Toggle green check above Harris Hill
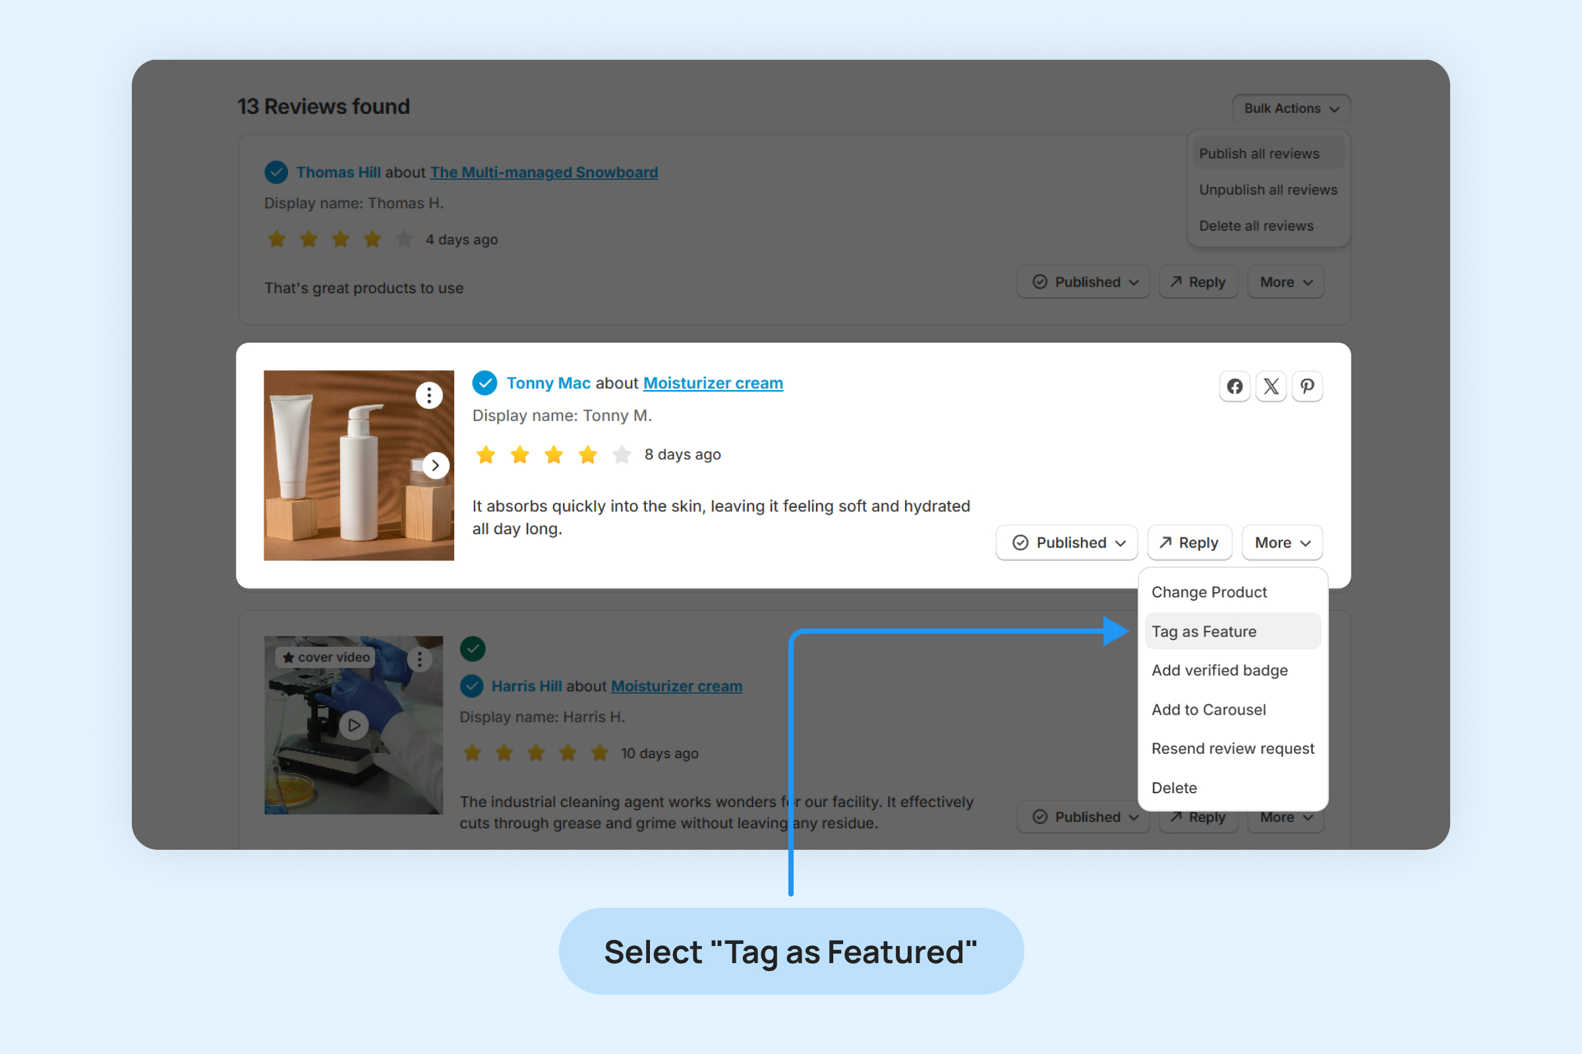Screen dimensions: 1582x1054 [473, 649]
